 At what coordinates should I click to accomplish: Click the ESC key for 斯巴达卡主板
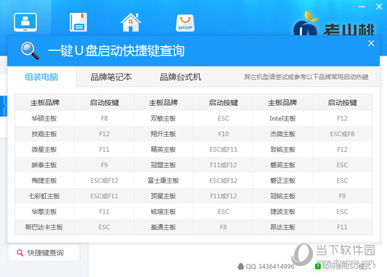point(104,227)
